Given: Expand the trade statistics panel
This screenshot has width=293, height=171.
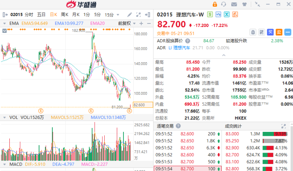Looking at the screenshot, I should coord(284,126).
